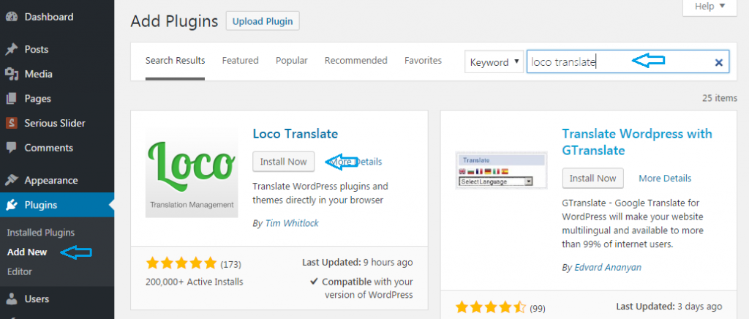Open the Recommended plugins tab
Viewport: 749px width, 319px height.
[355, 61]
